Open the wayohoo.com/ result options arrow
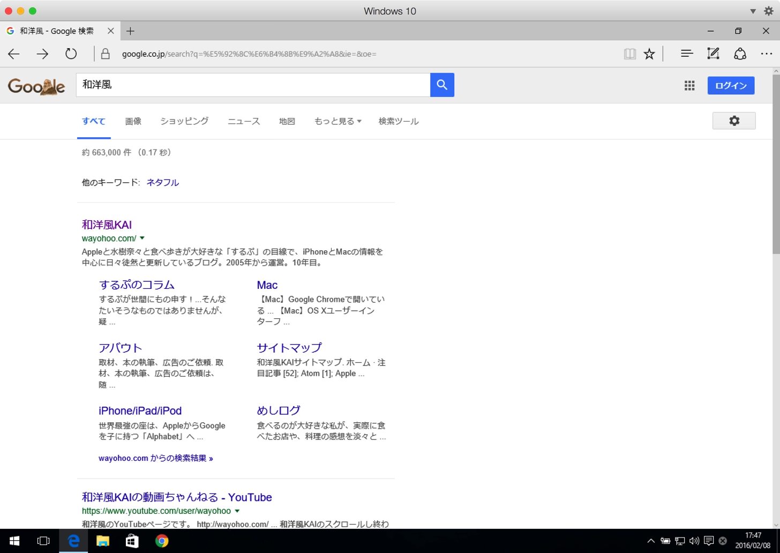The height and width of the screenshot is (553, 780). [x=142, y=238]
